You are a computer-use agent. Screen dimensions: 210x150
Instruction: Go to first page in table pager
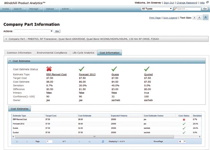17,141
